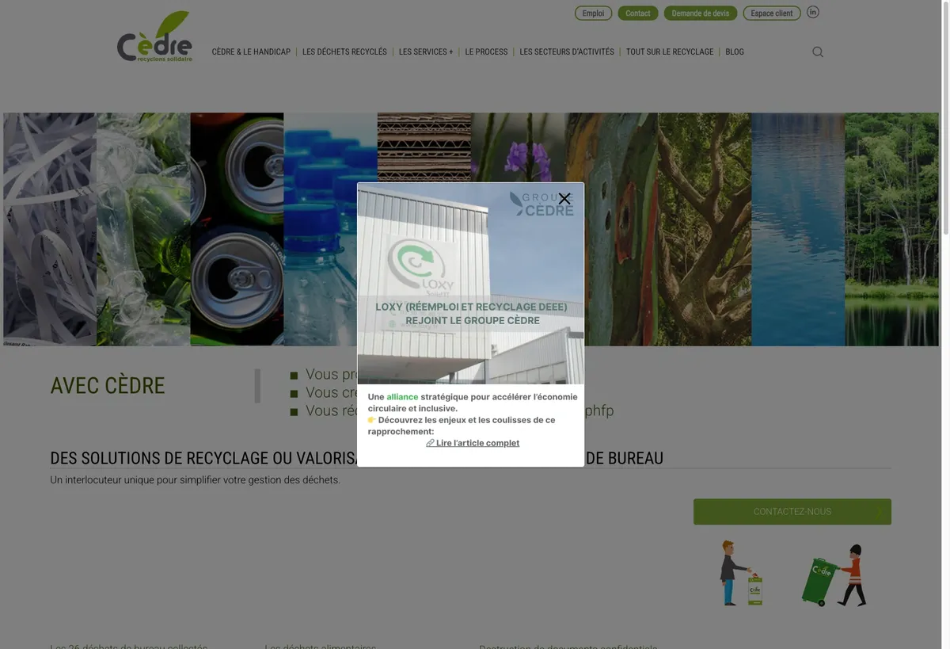
Task: Open the Emploi button
Action: click(593, 13)
